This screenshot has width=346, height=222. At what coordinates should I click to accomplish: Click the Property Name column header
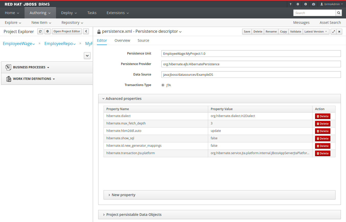pos(156,109)
